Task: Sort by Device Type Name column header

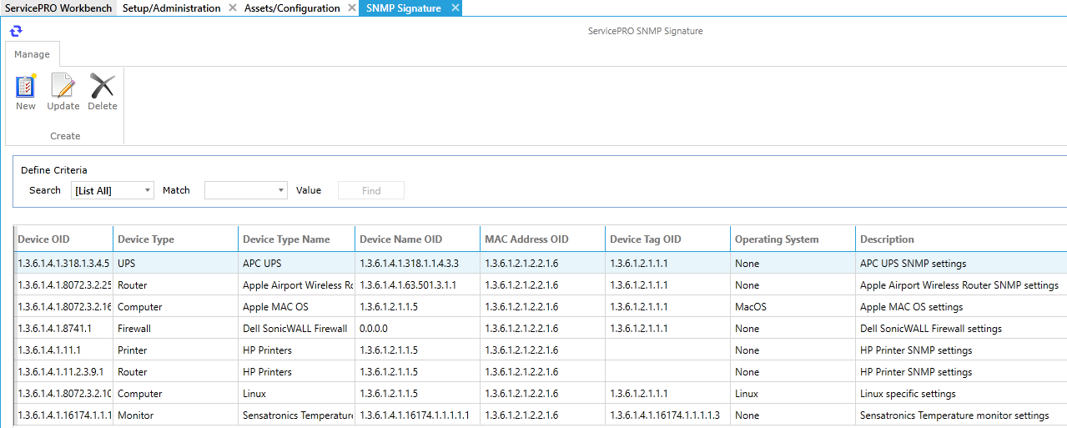Action: [296, 239]
